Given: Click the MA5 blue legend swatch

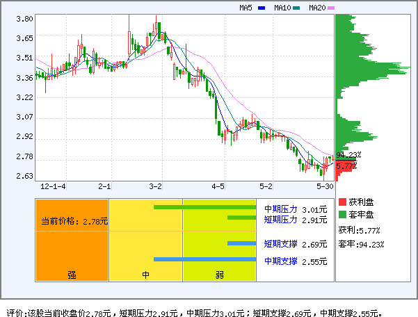Looking at the screenshot, I should [262, 8].
